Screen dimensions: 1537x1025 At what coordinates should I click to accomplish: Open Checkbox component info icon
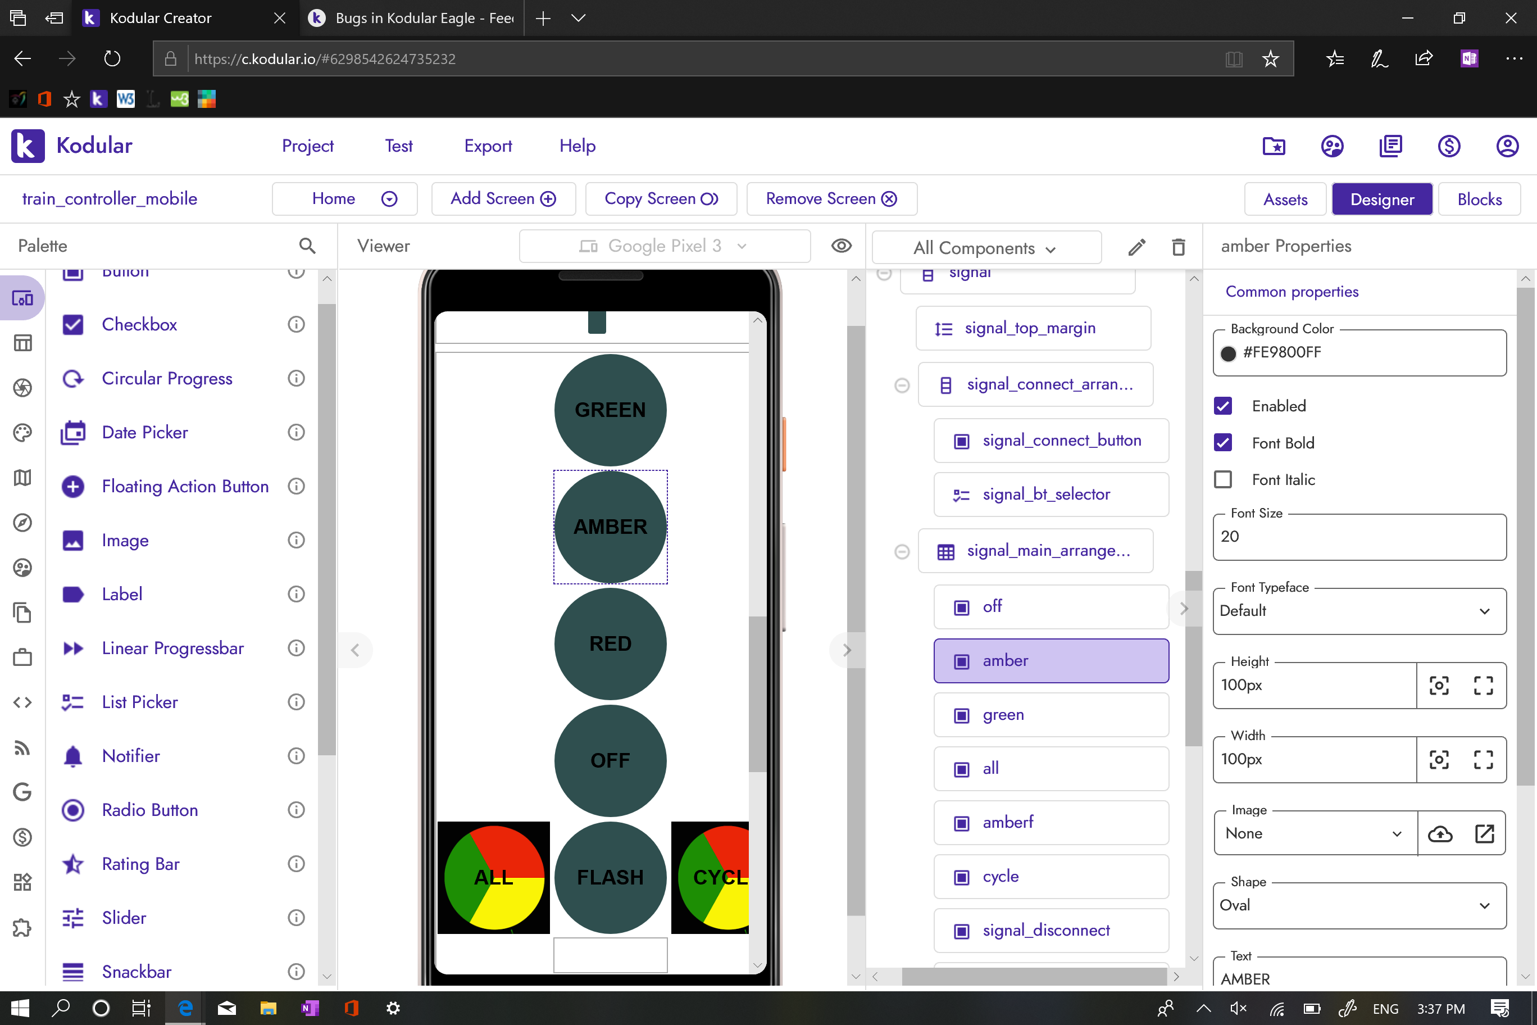click(296, 324)
